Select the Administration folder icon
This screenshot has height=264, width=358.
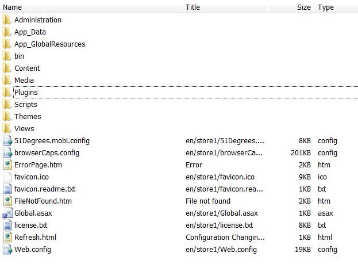pyautogui.click(x=7, y=20)
